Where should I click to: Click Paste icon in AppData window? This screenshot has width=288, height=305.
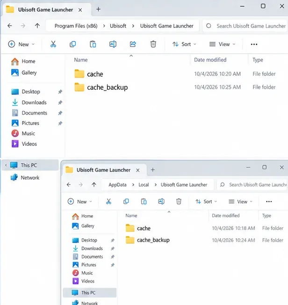pyautogui.click(x=144, y=202)
